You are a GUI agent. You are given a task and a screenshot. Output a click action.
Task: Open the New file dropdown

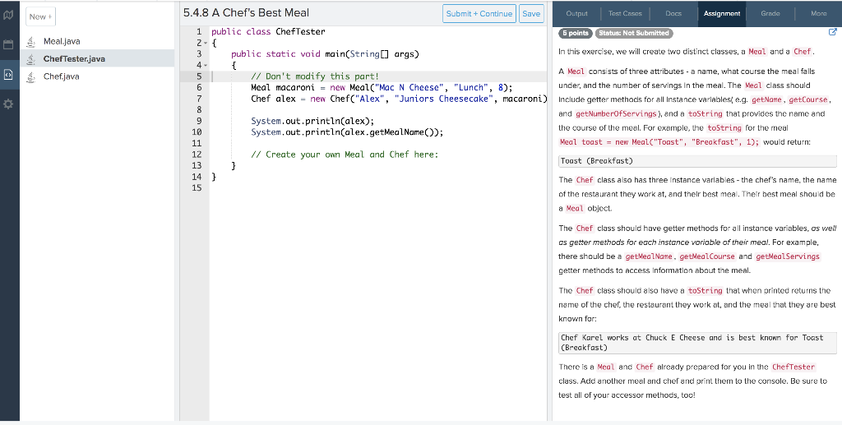[41, 16]
